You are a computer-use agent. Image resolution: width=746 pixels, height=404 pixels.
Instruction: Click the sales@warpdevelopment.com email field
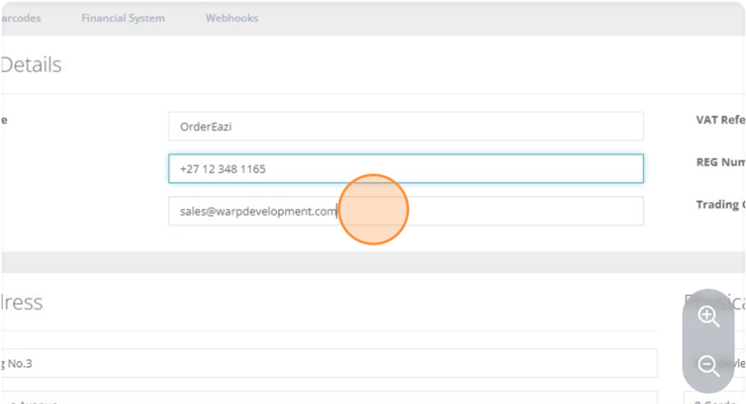(x=406, y=211)
